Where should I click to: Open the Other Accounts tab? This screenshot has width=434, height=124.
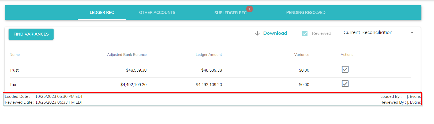point(157,13)
